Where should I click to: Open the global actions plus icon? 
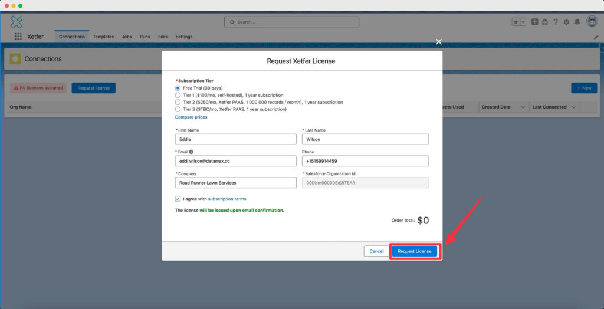coord(534,22)
